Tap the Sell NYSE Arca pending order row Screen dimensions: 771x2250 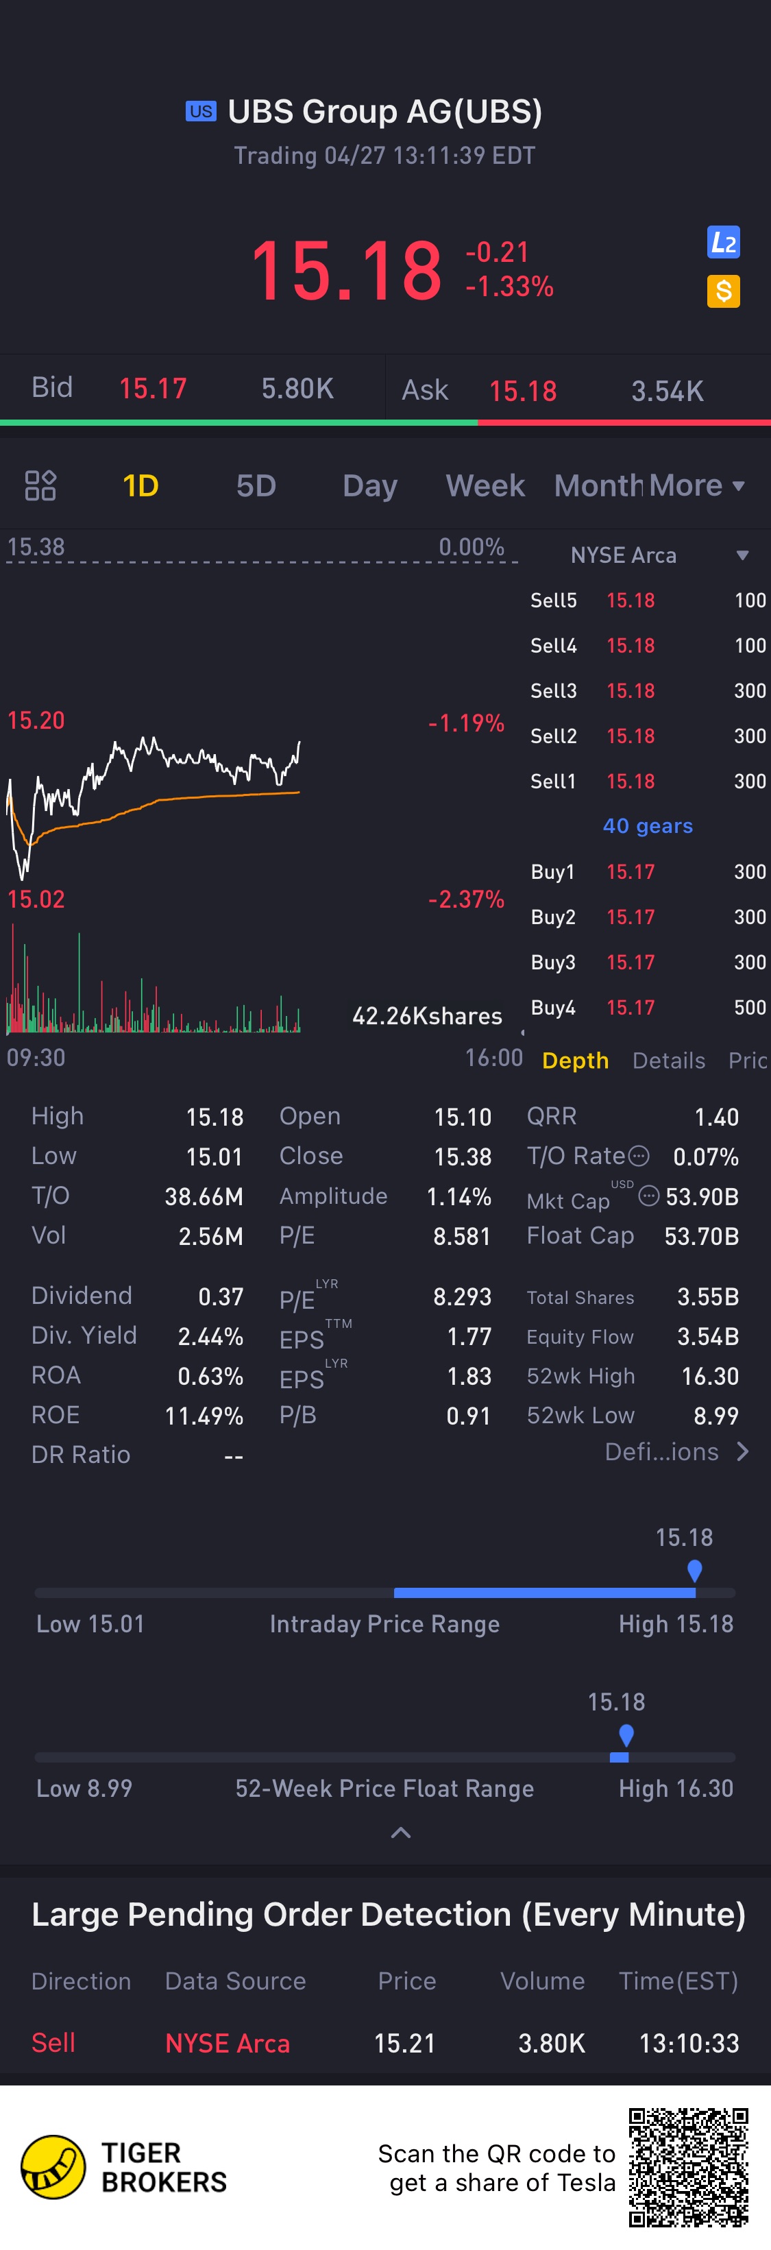[385, 2043]
